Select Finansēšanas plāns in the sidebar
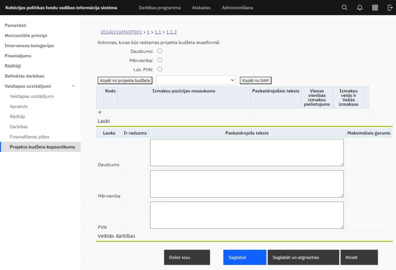The height and width of the screenshot is (270, 396). coord(29,137)
